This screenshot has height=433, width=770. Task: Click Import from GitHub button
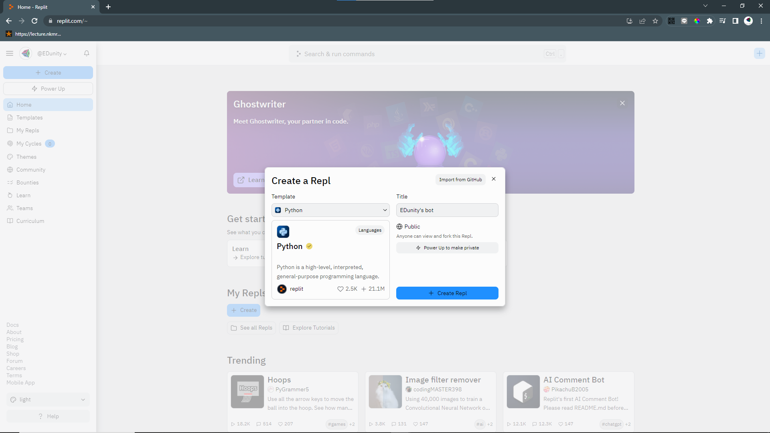(460, 180)
